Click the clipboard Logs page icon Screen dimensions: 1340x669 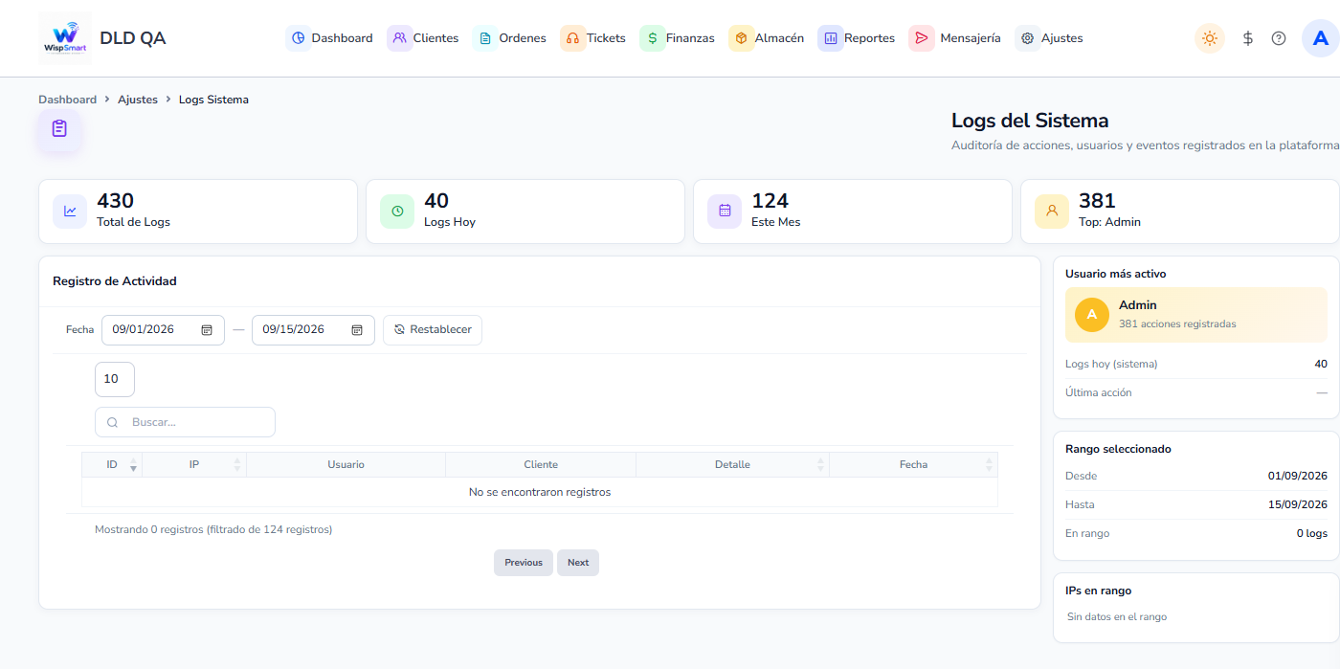pyautogui.click(x=59, y=129)
